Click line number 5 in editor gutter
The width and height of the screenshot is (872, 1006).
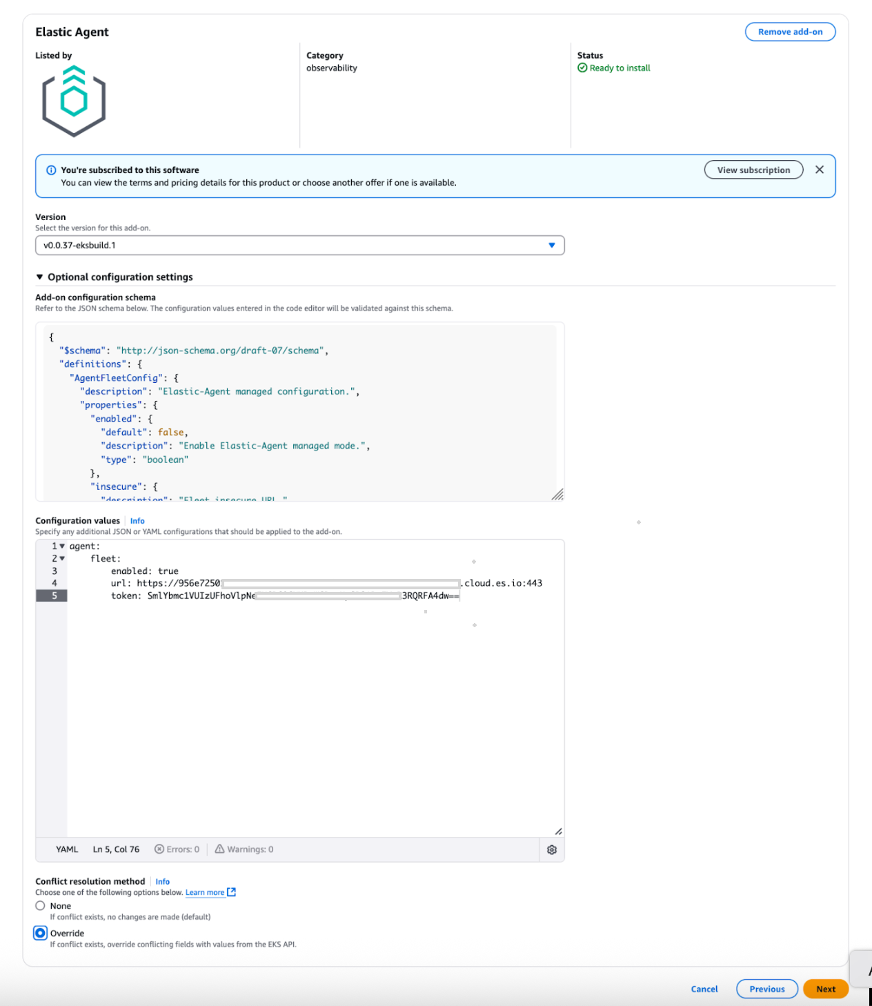pyautogui.click(x=54, y=595)
